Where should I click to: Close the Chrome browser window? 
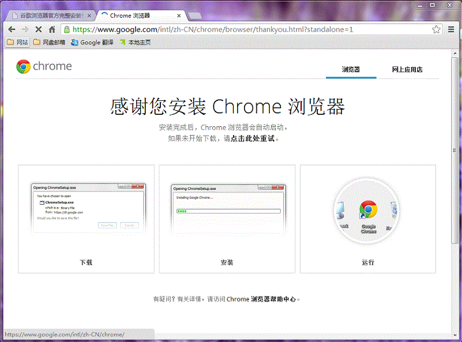450,5
